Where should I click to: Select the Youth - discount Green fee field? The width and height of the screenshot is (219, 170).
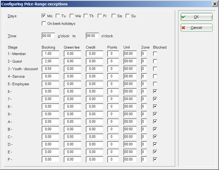tap(72, 69)
